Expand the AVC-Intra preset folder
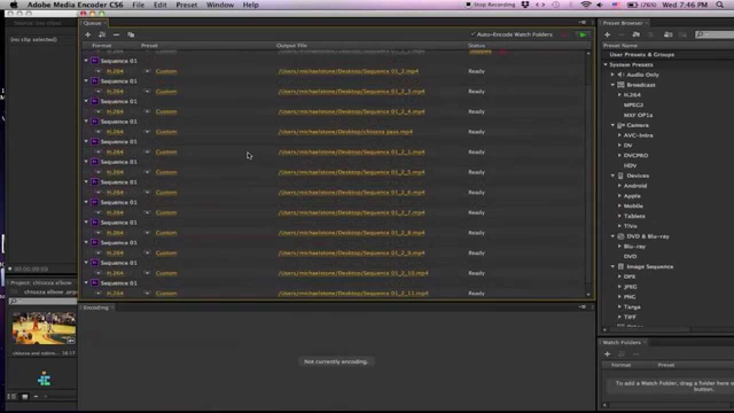The height and width of the screenshot is (413, 734). tap(619, 135)
